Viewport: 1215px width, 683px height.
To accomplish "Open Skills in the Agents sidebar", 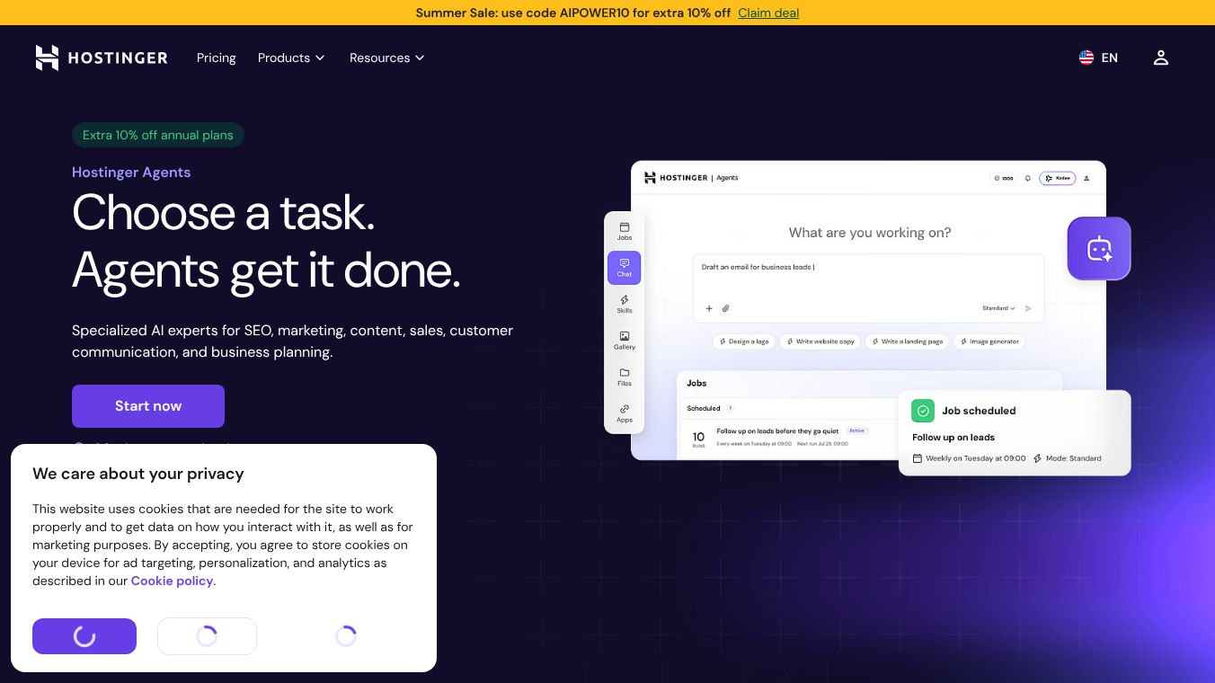I will tap(625, 304).
